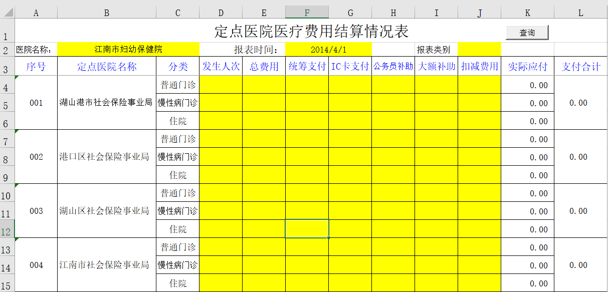The image size is (608, 292).
Task: Click 慢性病门诊 in row 5
Action: pos(178,103)
